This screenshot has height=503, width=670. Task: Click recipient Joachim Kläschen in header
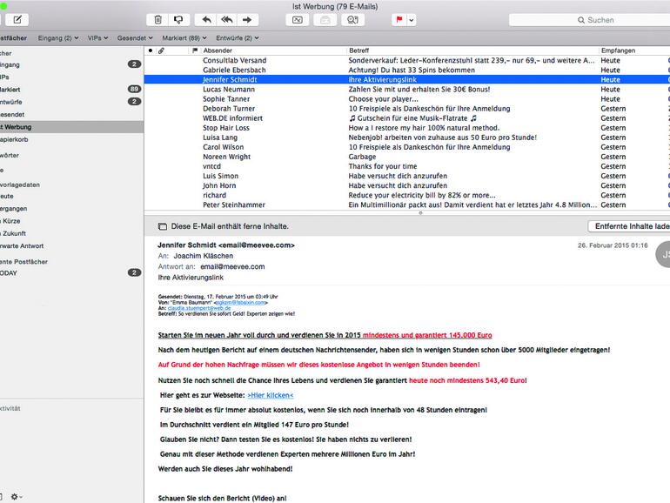point(204,256)
